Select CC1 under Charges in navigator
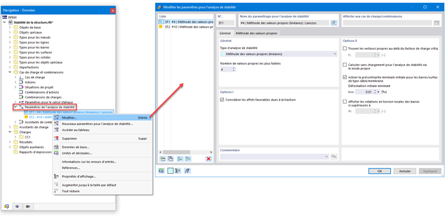The height and width of the screenshot is (218, 448). pos(28,137)
